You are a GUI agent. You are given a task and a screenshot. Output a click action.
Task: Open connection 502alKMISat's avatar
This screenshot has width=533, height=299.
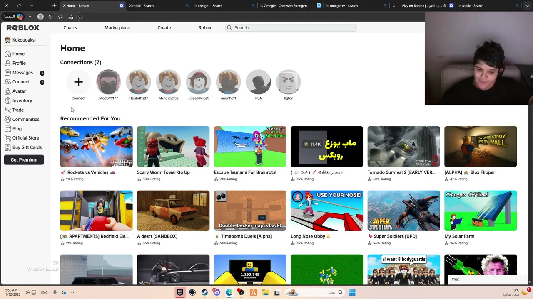198,82
